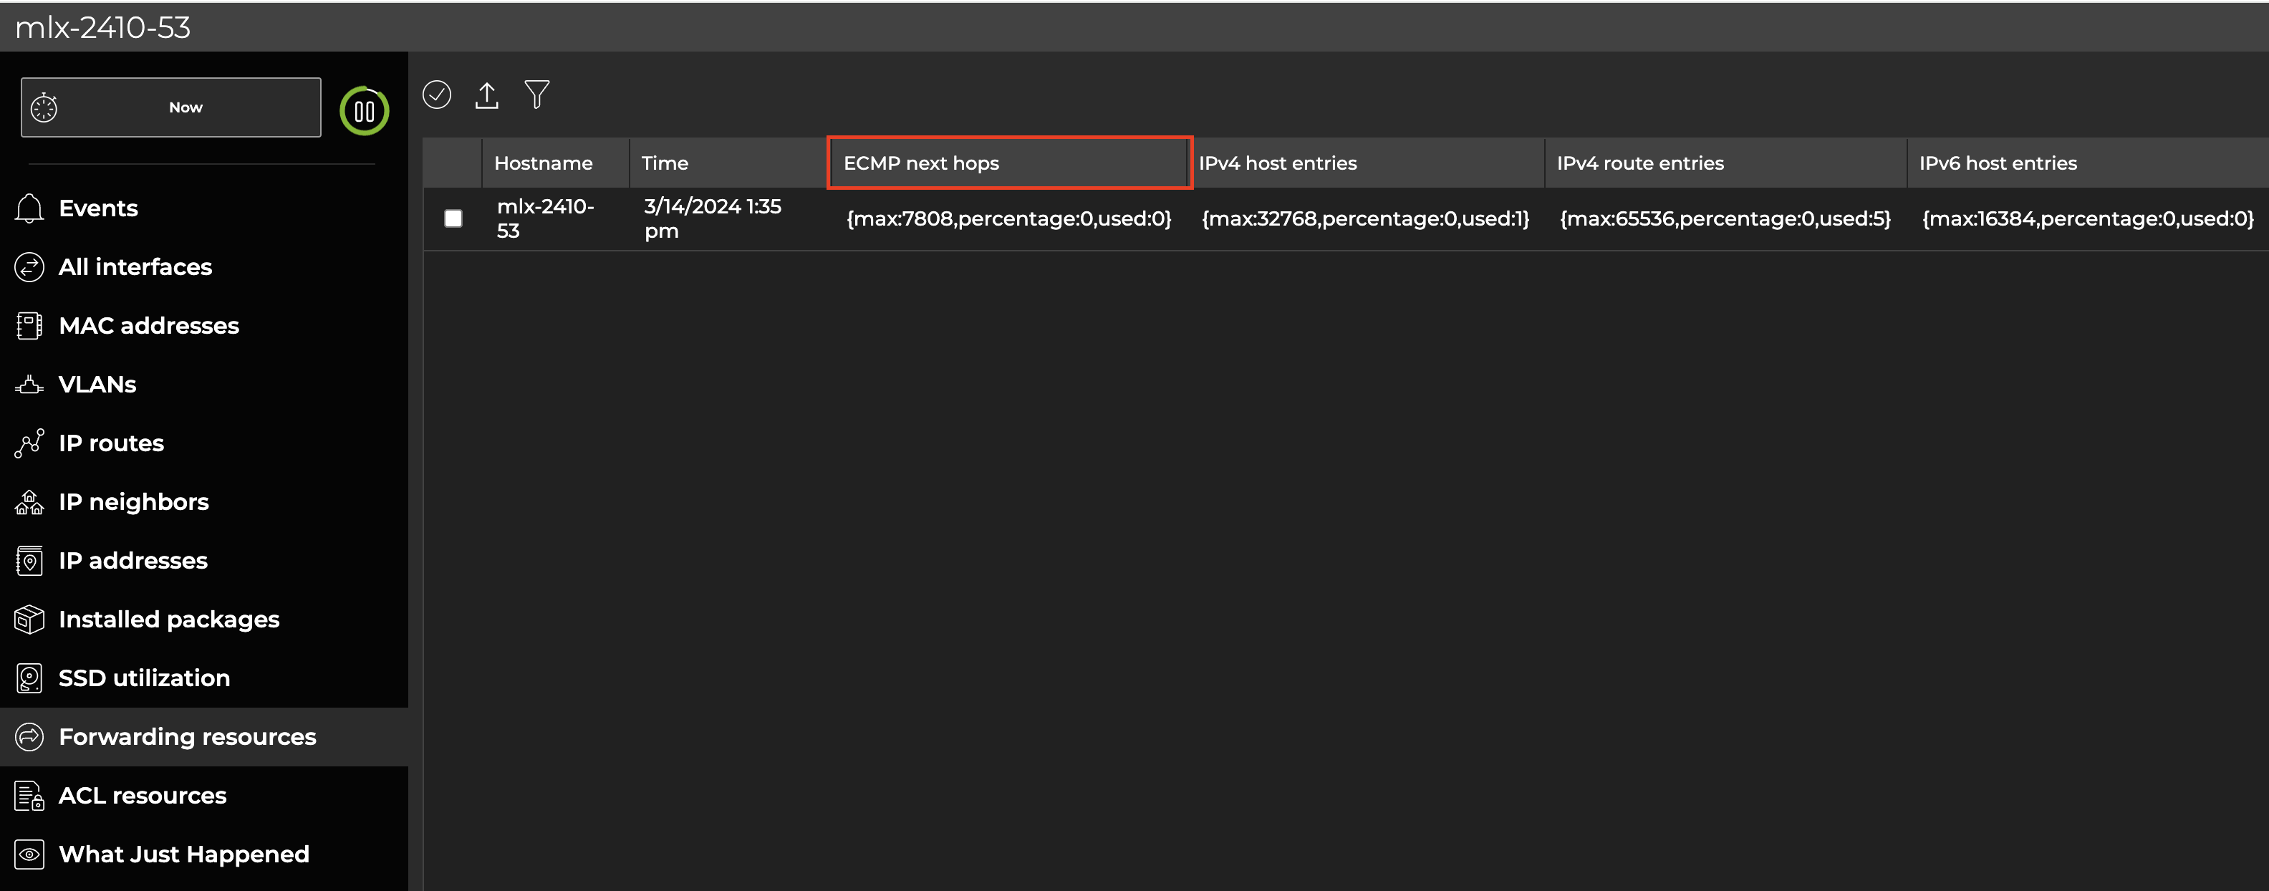Click the IPv4 route entries header
The width and height of the screenshot is (2269, 891).
pos(1639,163)
